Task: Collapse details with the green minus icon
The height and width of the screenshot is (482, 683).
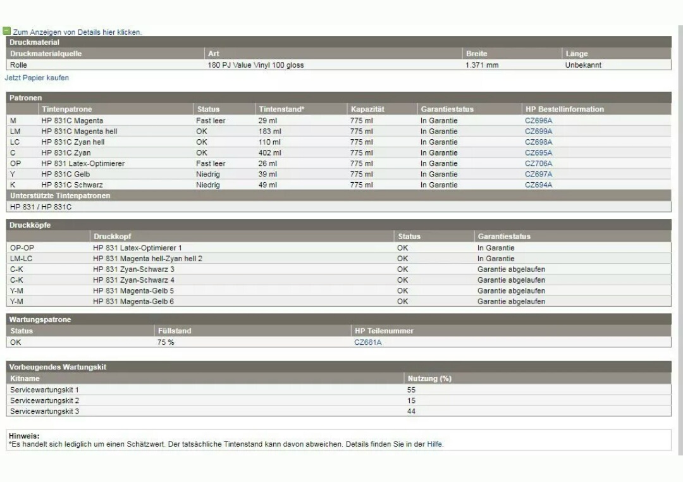Action: click(6, 31)
